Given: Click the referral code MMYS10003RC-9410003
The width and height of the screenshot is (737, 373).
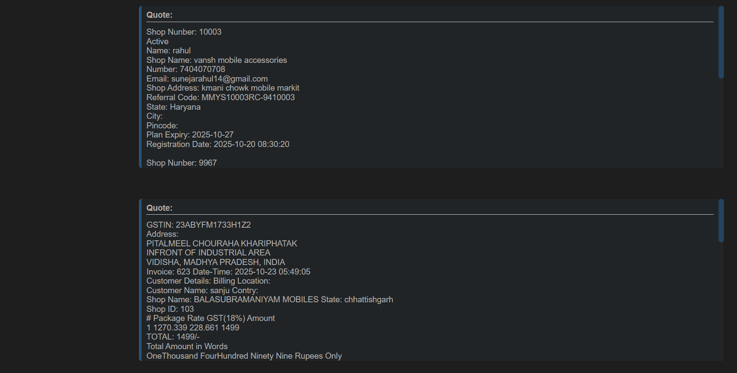Looking at the screenshot, I should click(x=248, y=98).
